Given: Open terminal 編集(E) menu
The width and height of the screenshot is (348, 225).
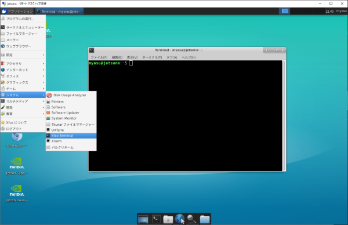Looking at the screenshot, I should 117,57.
